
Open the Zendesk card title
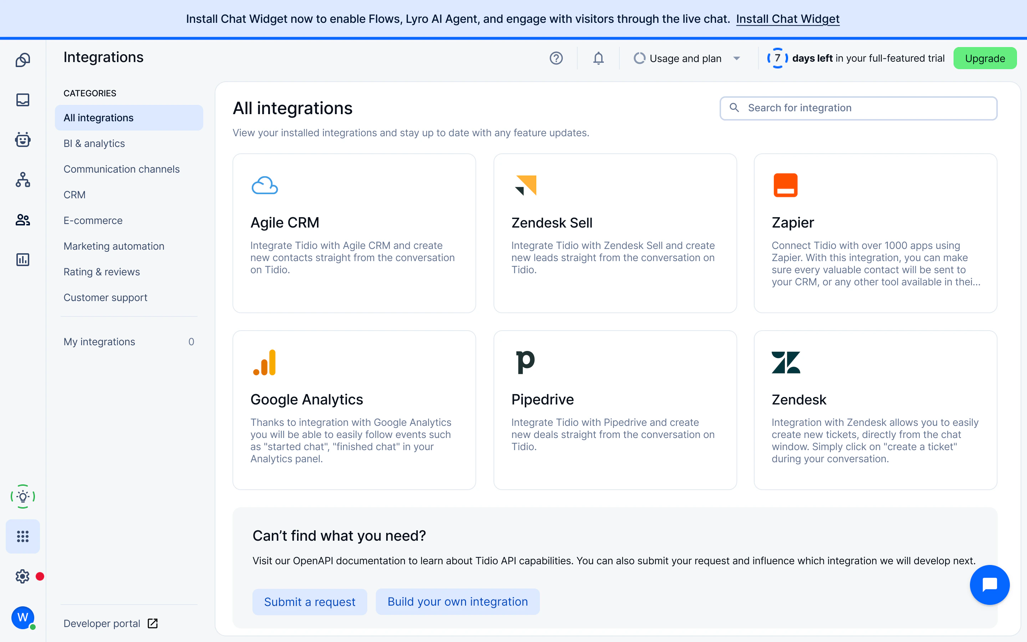click(x=799, y=399)
